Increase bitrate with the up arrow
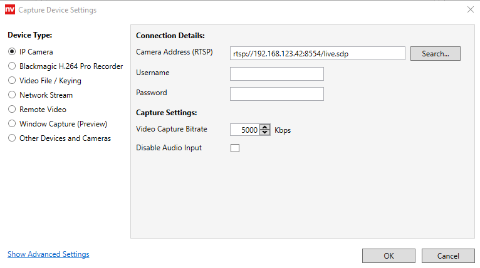The height and width of the screenshot is (268, 480). point(264,128)
